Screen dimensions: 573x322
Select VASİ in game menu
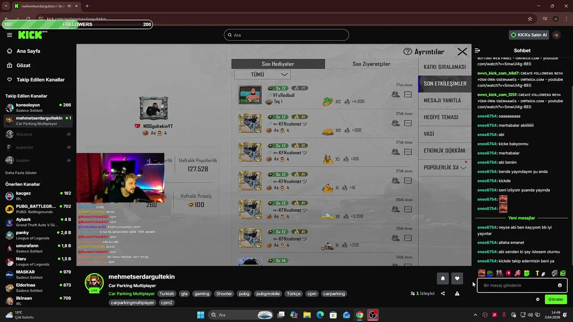click(445, 134)
